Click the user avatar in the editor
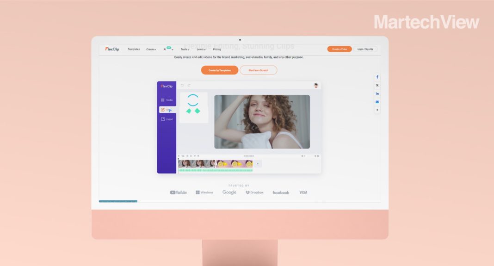This screenshot has height=266, width=494. (x=315, y=86)
